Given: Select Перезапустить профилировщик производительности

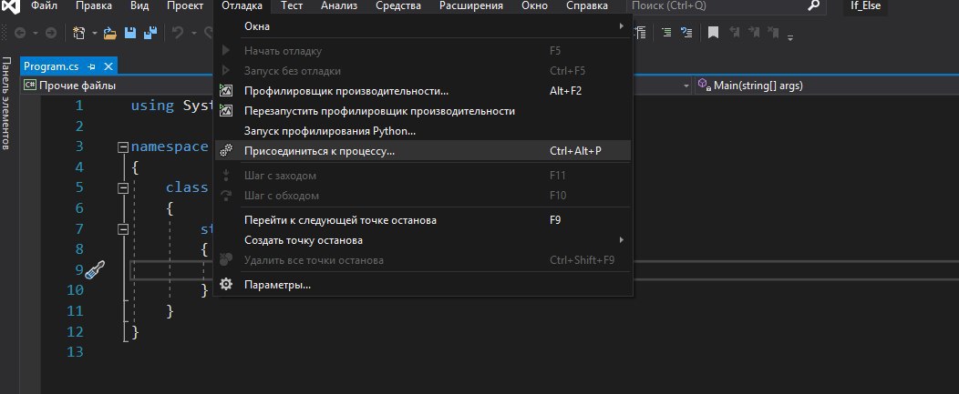Looking at the screenshot, I should pos(423,111).
